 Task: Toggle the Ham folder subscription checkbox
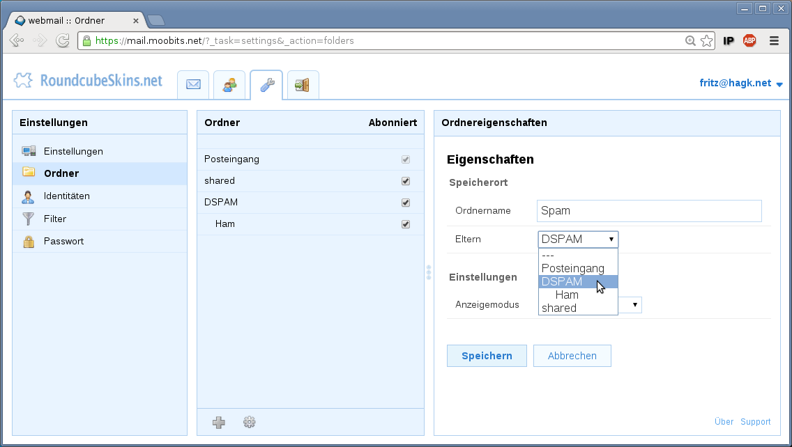[406, 224]
